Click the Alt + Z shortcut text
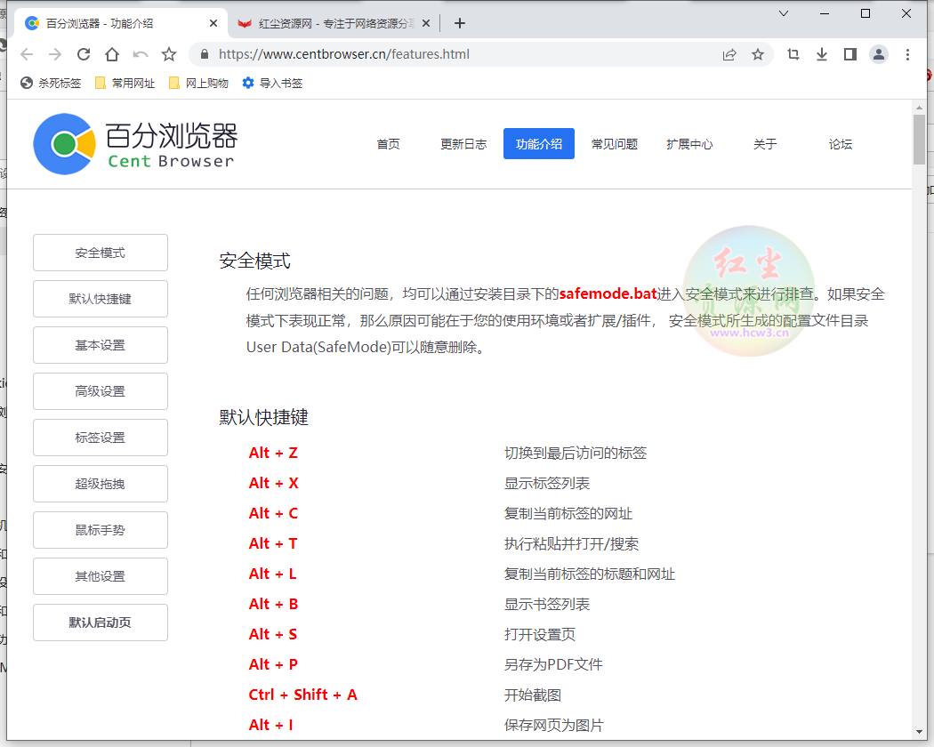This screenshot has width=934, height=747. [273, 453]
